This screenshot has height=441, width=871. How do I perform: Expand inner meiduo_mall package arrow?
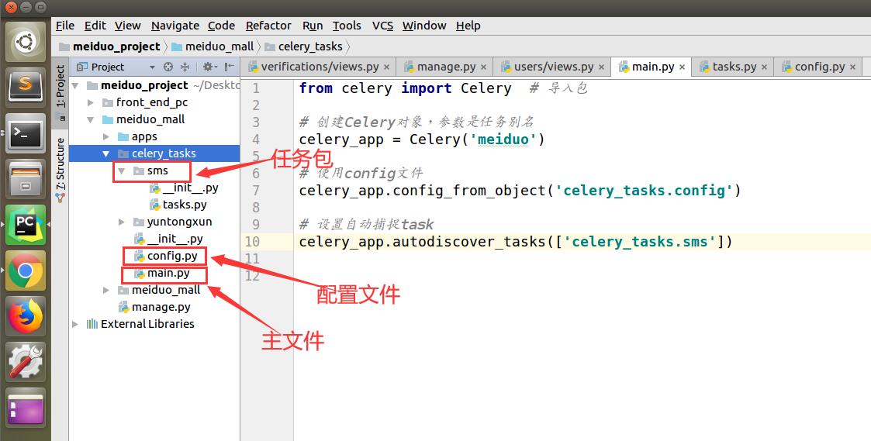[x=106, y=290]
